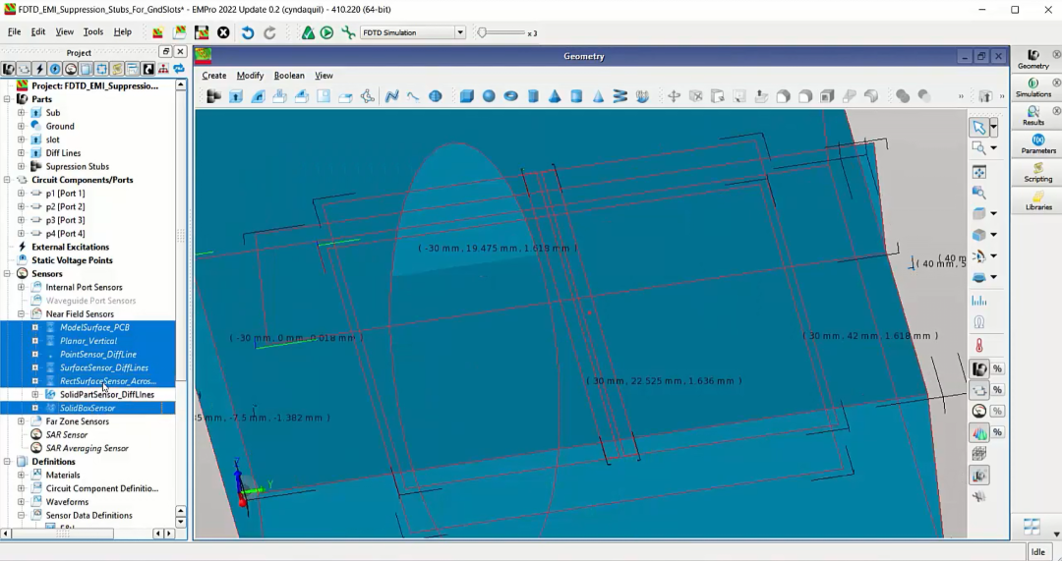Collapse the Near Field Sensors node
Screen dimensions: 1062x561
point(21,313)
